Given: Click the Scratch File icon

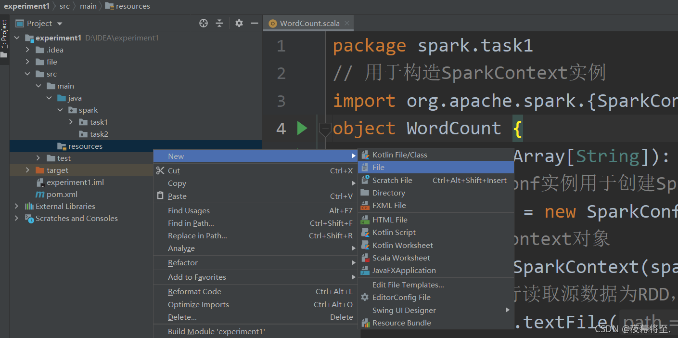Looking at the screenshot, I should pos(365,180).
